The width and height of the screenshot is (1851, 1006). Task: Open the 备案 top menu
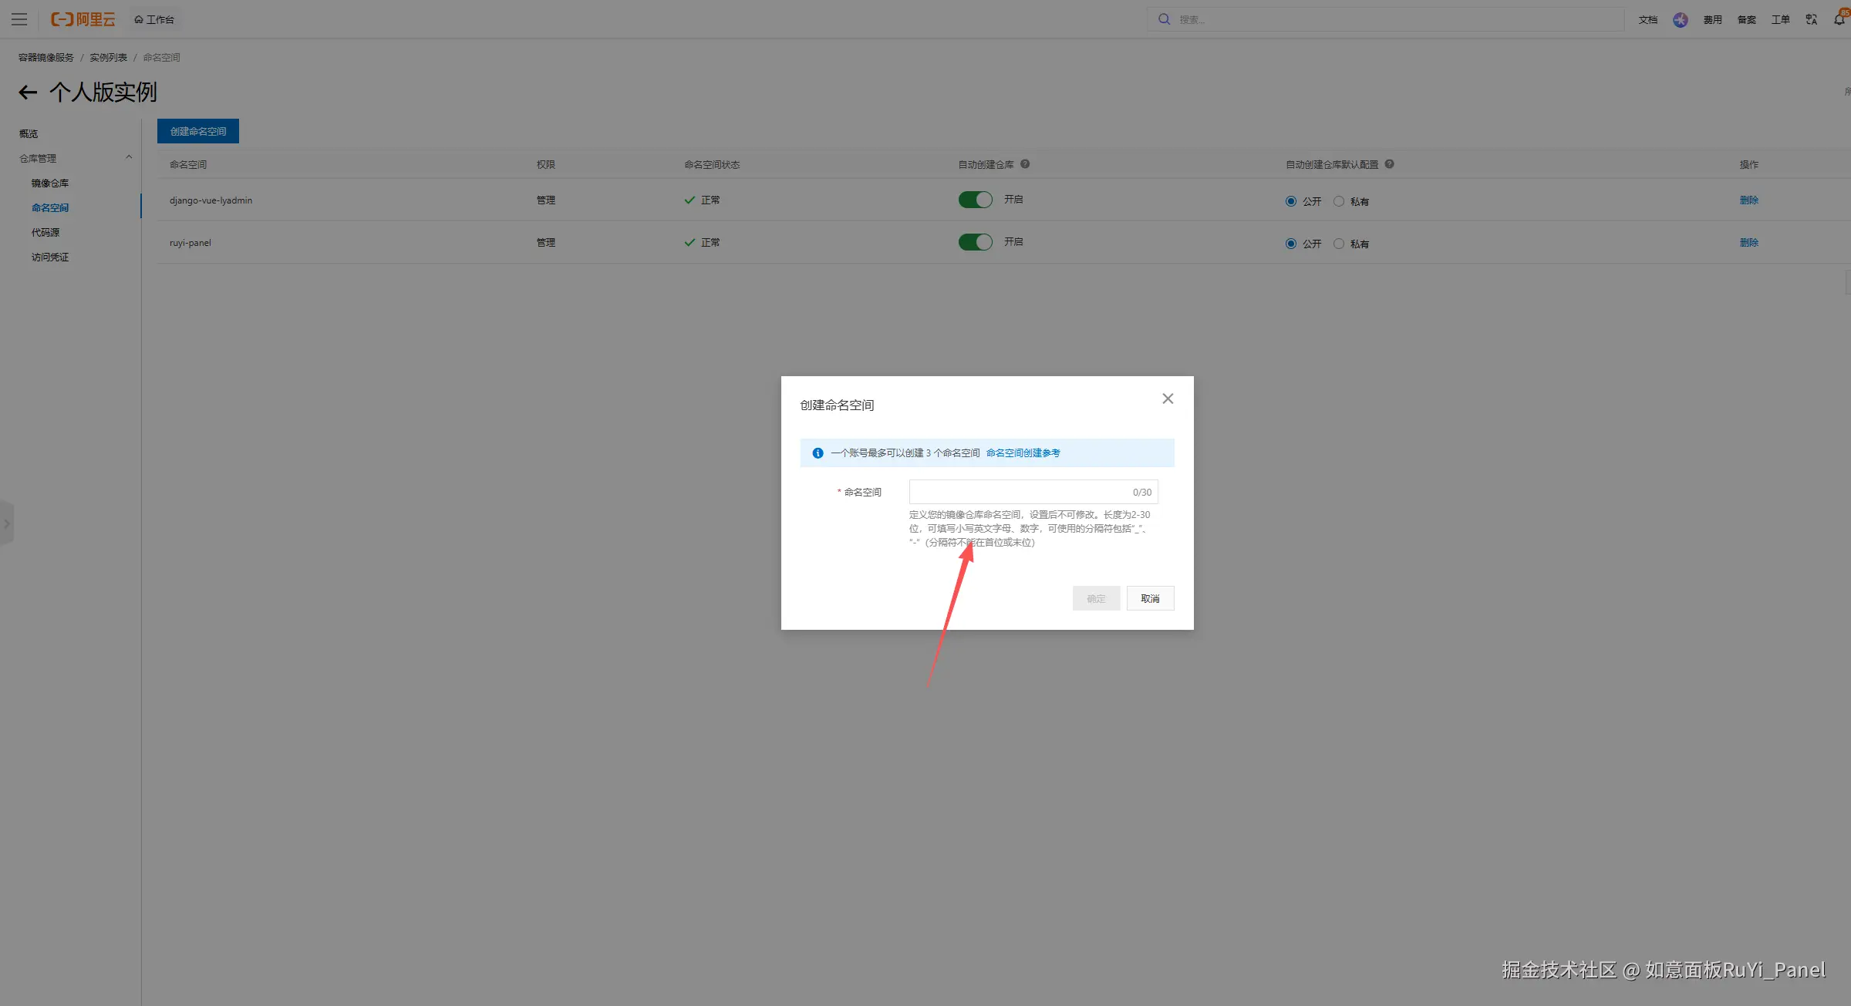[x=1747, y=20]
